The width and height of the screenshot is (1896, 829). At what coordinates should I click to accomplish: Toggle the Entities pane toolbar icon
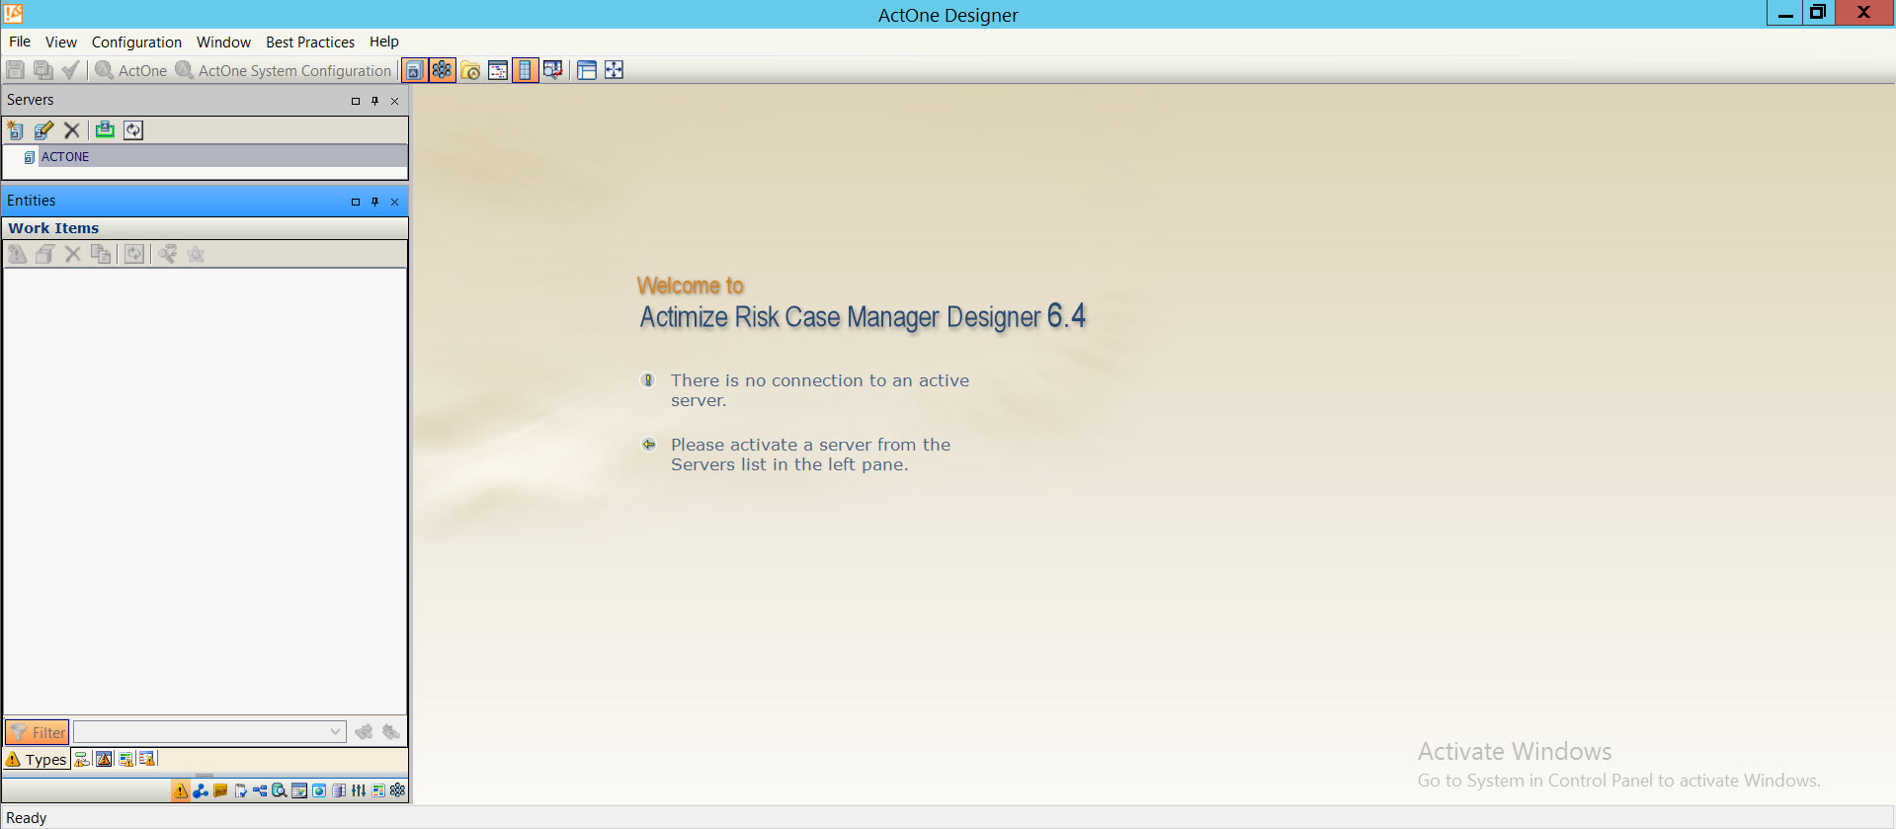click(443, 70)
